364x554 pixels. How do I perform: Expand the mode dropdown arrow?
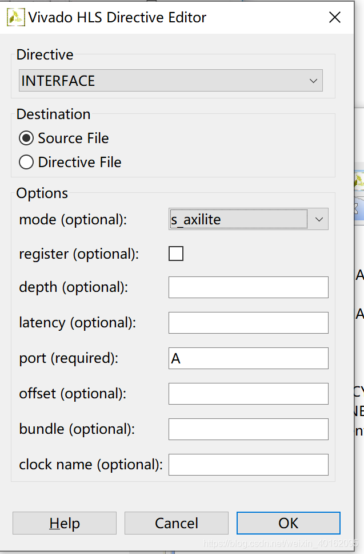pyautogui.click(x=319, y=219)
